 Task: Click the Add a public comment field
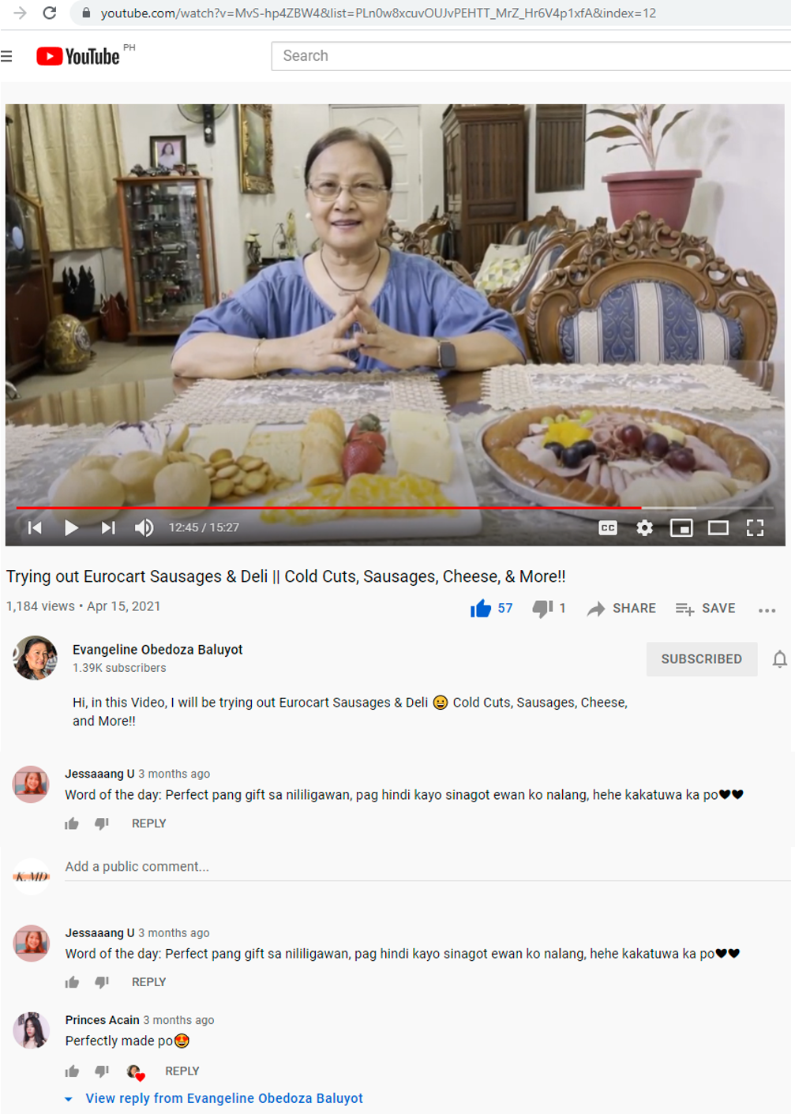point(427,867)
